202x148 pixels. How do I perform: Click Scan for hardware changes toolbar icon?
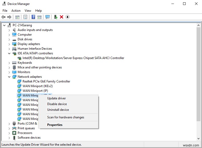[x=48, y=17]
